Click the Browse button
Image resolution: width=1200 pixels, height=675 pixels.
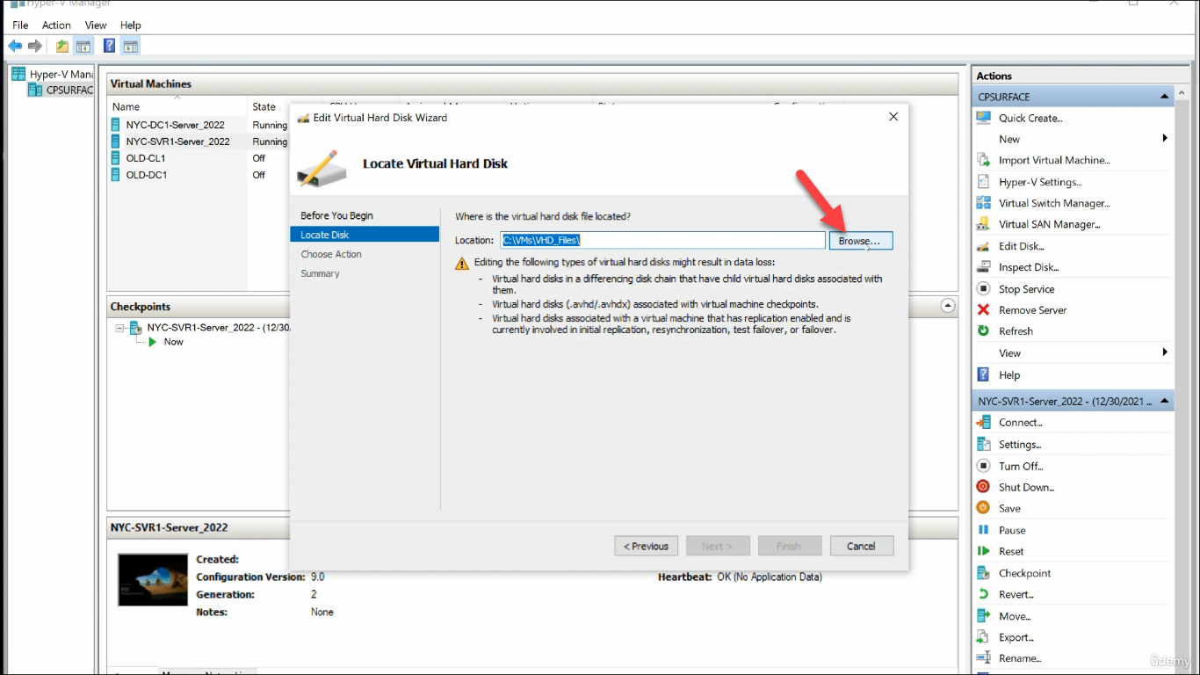click(x=861, y=241)
